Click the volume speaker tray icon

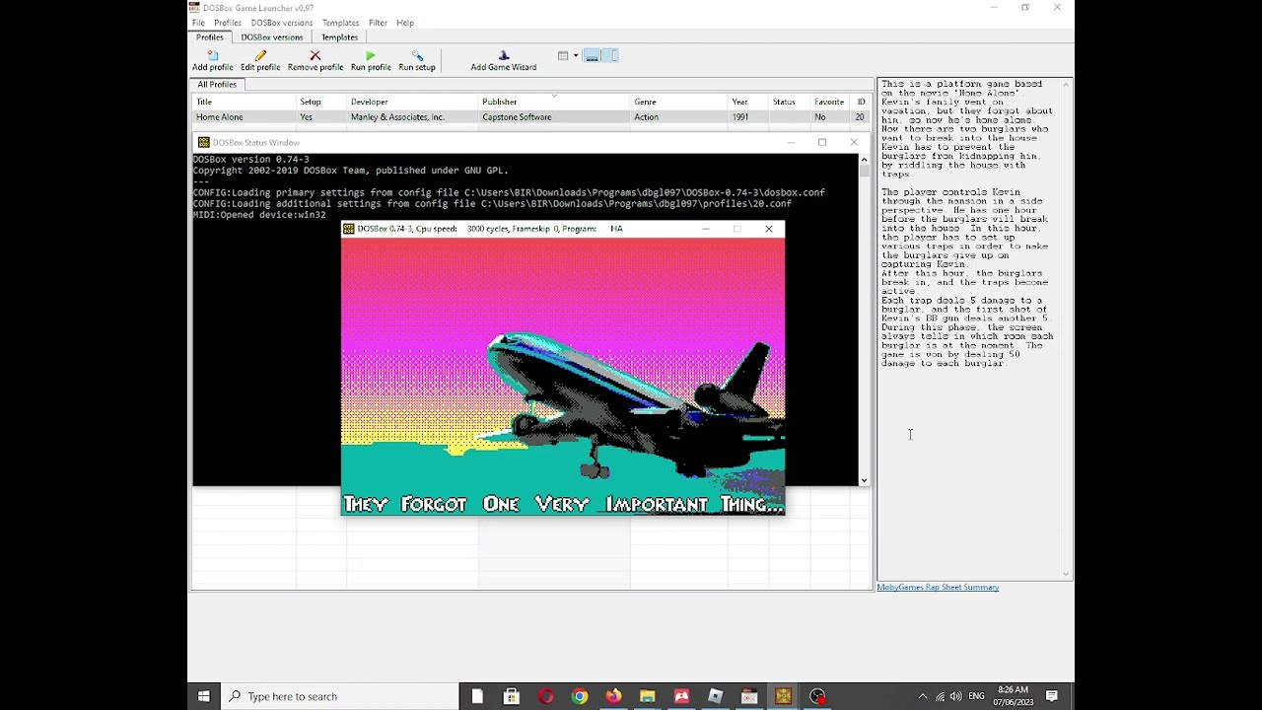955,696
